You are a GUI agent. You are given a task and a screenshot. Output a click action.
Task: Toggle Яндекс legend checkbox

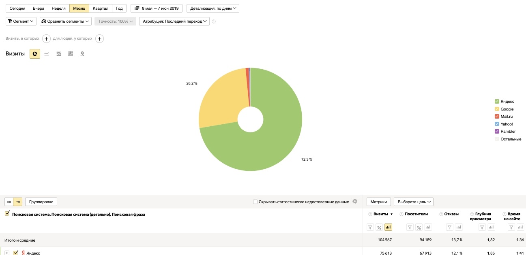point(497,102)
